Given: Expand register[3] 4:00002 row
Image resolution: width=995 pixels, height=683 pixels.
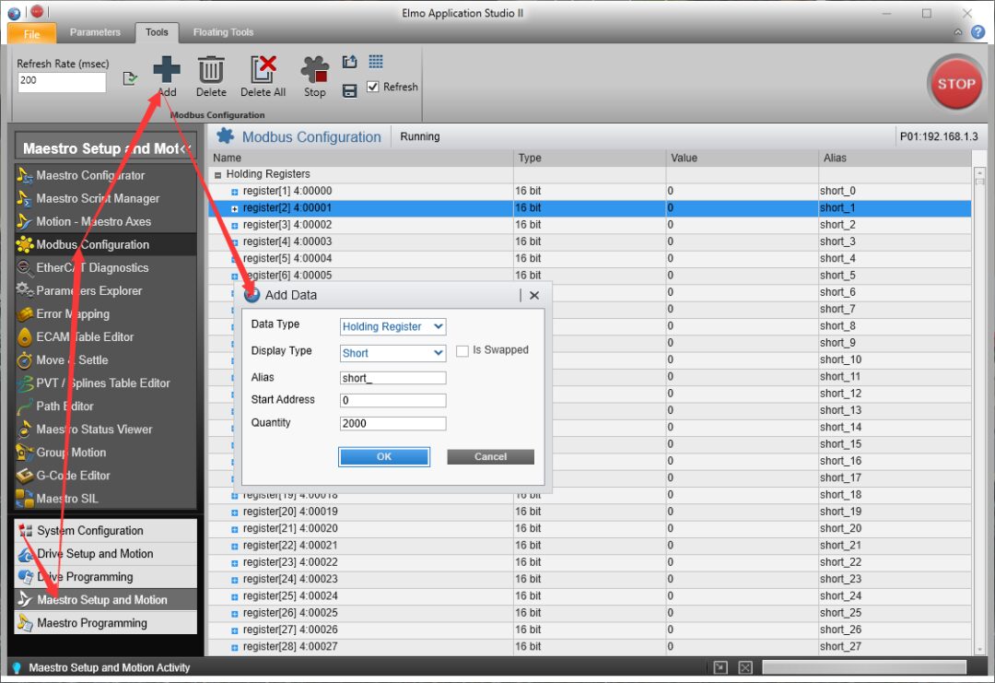Looking at the screenshot, I should tap(234, 225).
